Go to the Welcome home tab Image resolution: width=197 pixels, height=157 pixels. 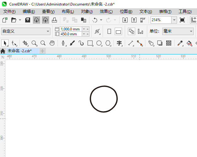click(x=3, y=51)
